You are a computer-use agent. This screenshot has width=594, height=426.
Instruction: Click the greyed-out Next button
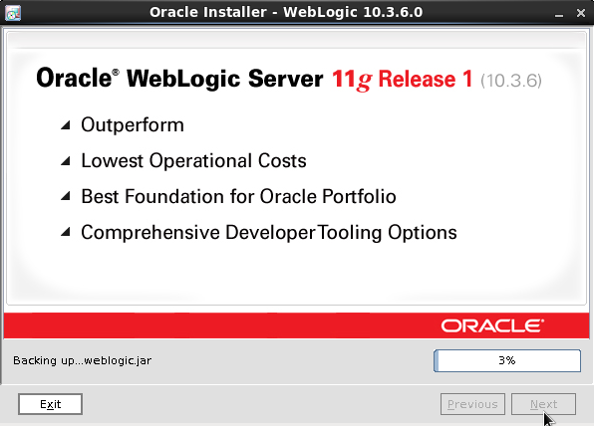click(543, 404)
